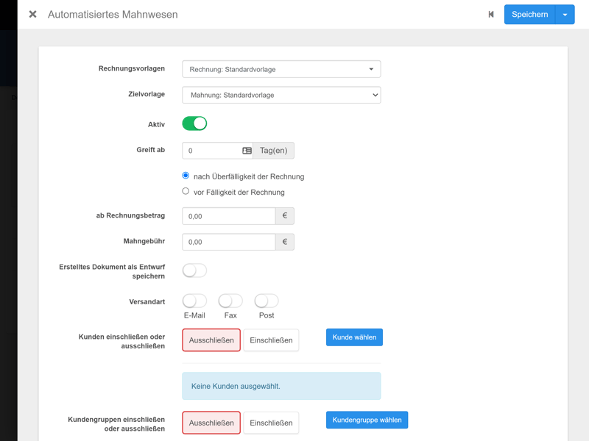Turn on E-Mail Versandart switch
This screenshot has height=441, width=589.
(x=194, y=301)
